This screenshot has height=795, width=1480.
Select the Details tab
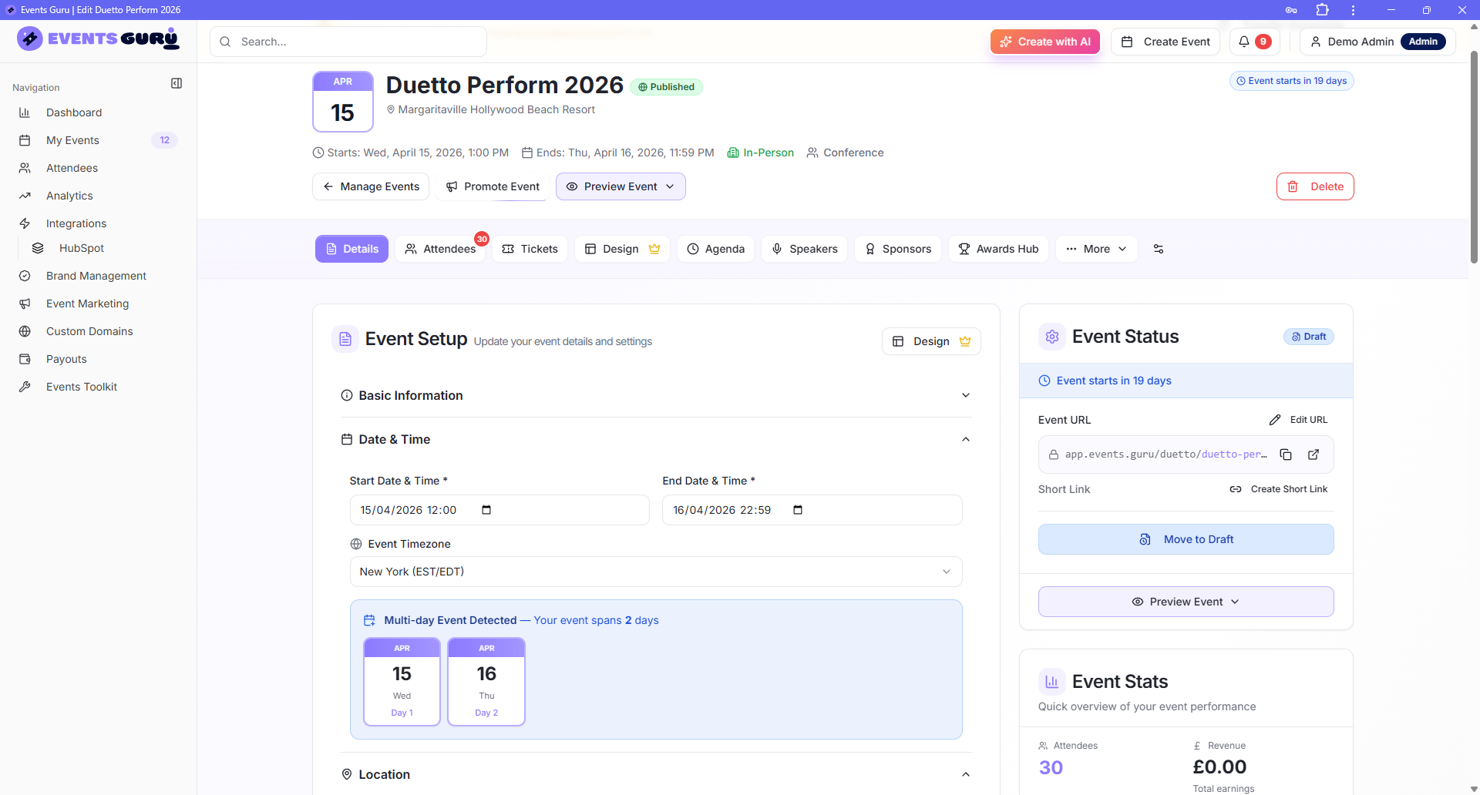(351, 249)
